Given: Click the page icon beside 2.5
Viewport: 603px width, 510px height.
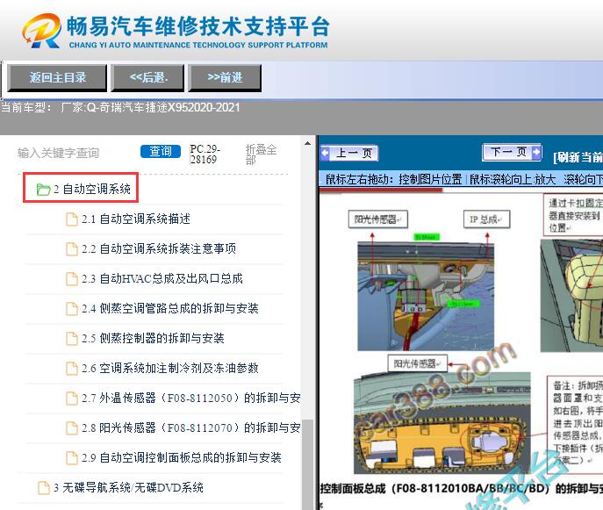Looking at the screenshot, I should tap(72, 339).
